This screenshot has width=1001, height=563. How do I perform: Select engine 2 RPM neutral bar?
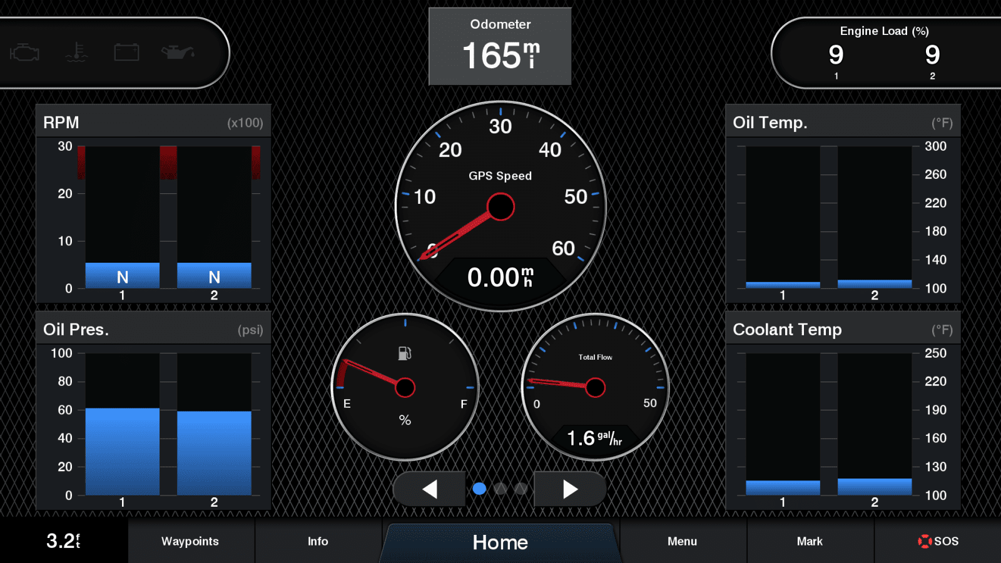point(214,276)
